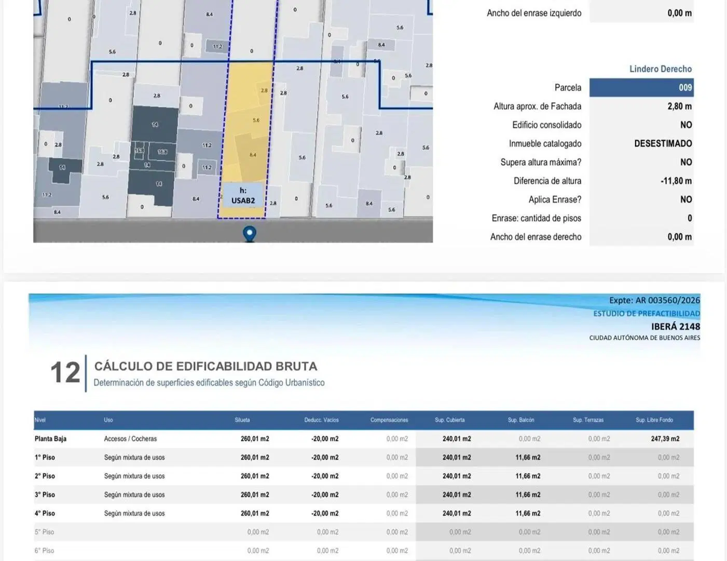
Task: Select '11,66 m2' balcony cell in 1° Piso row
Action: coord(528,458)
